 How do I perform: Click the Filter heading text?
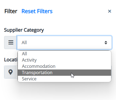click(11, 11)
